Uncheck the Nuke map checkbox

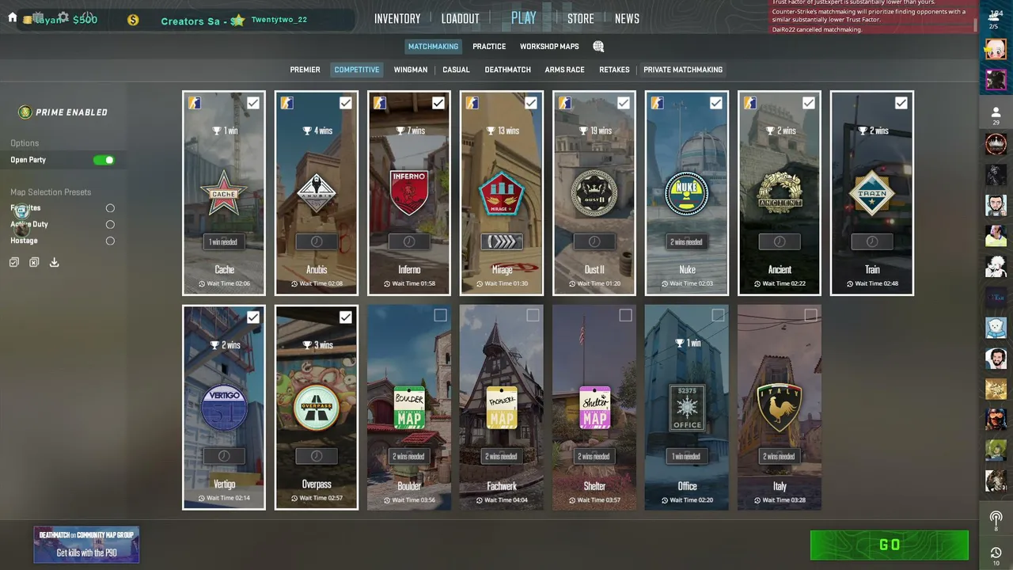click(716, 103)
